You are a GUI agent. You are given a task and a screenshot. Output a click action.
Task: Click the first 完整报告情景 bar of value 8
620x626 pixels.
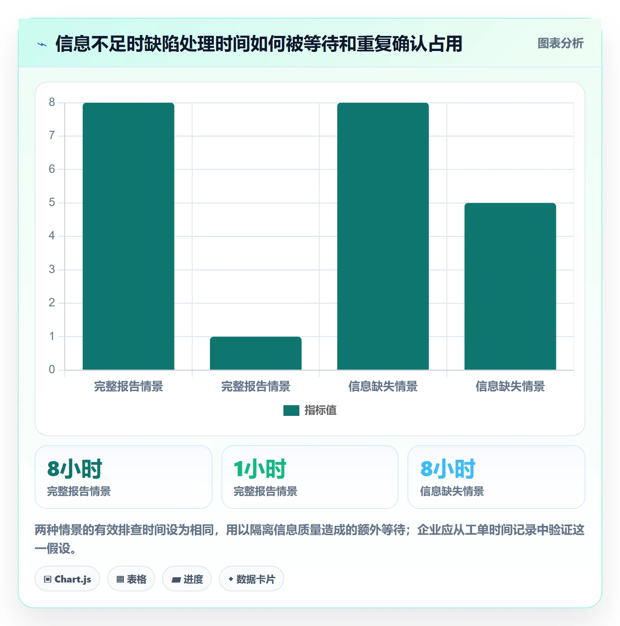(128, 236)
